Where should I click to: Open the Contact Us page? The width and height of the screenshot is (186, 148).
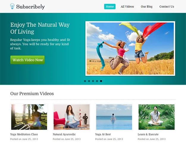167,7
